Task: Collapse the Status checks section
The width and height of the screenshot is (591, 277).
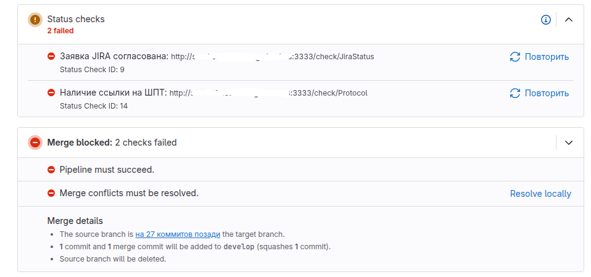Action: click(568, 20)
